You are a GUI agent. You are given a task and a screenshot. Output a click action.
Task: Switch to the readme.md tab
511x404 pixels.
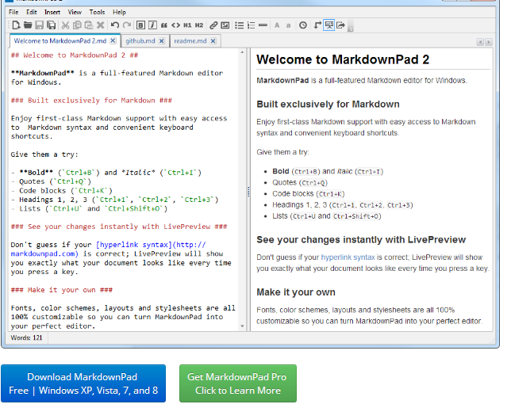tap(190, 41)
